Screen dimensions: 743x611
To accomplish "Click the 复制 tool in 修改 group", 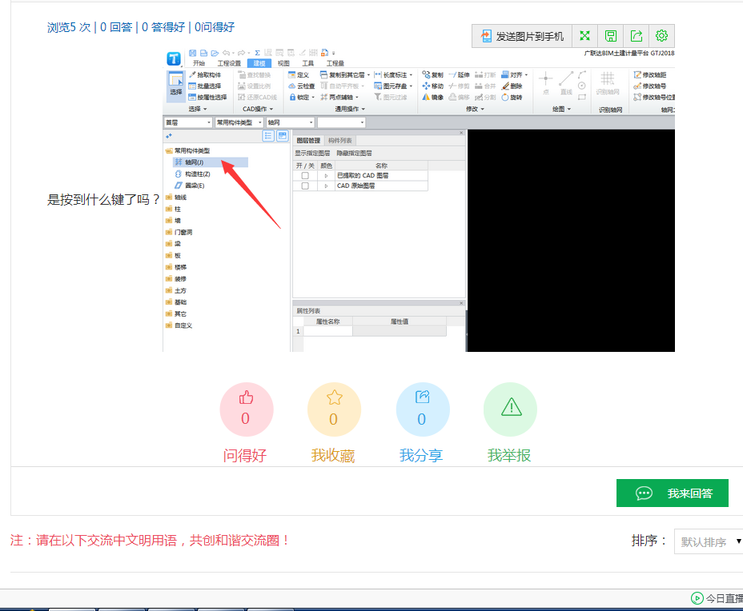I will [x=432, y=75].
